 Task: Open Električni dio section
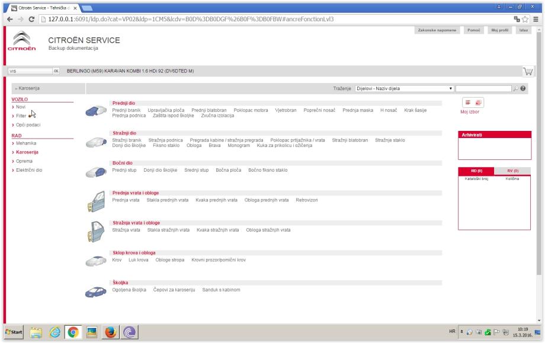[29, 170]
